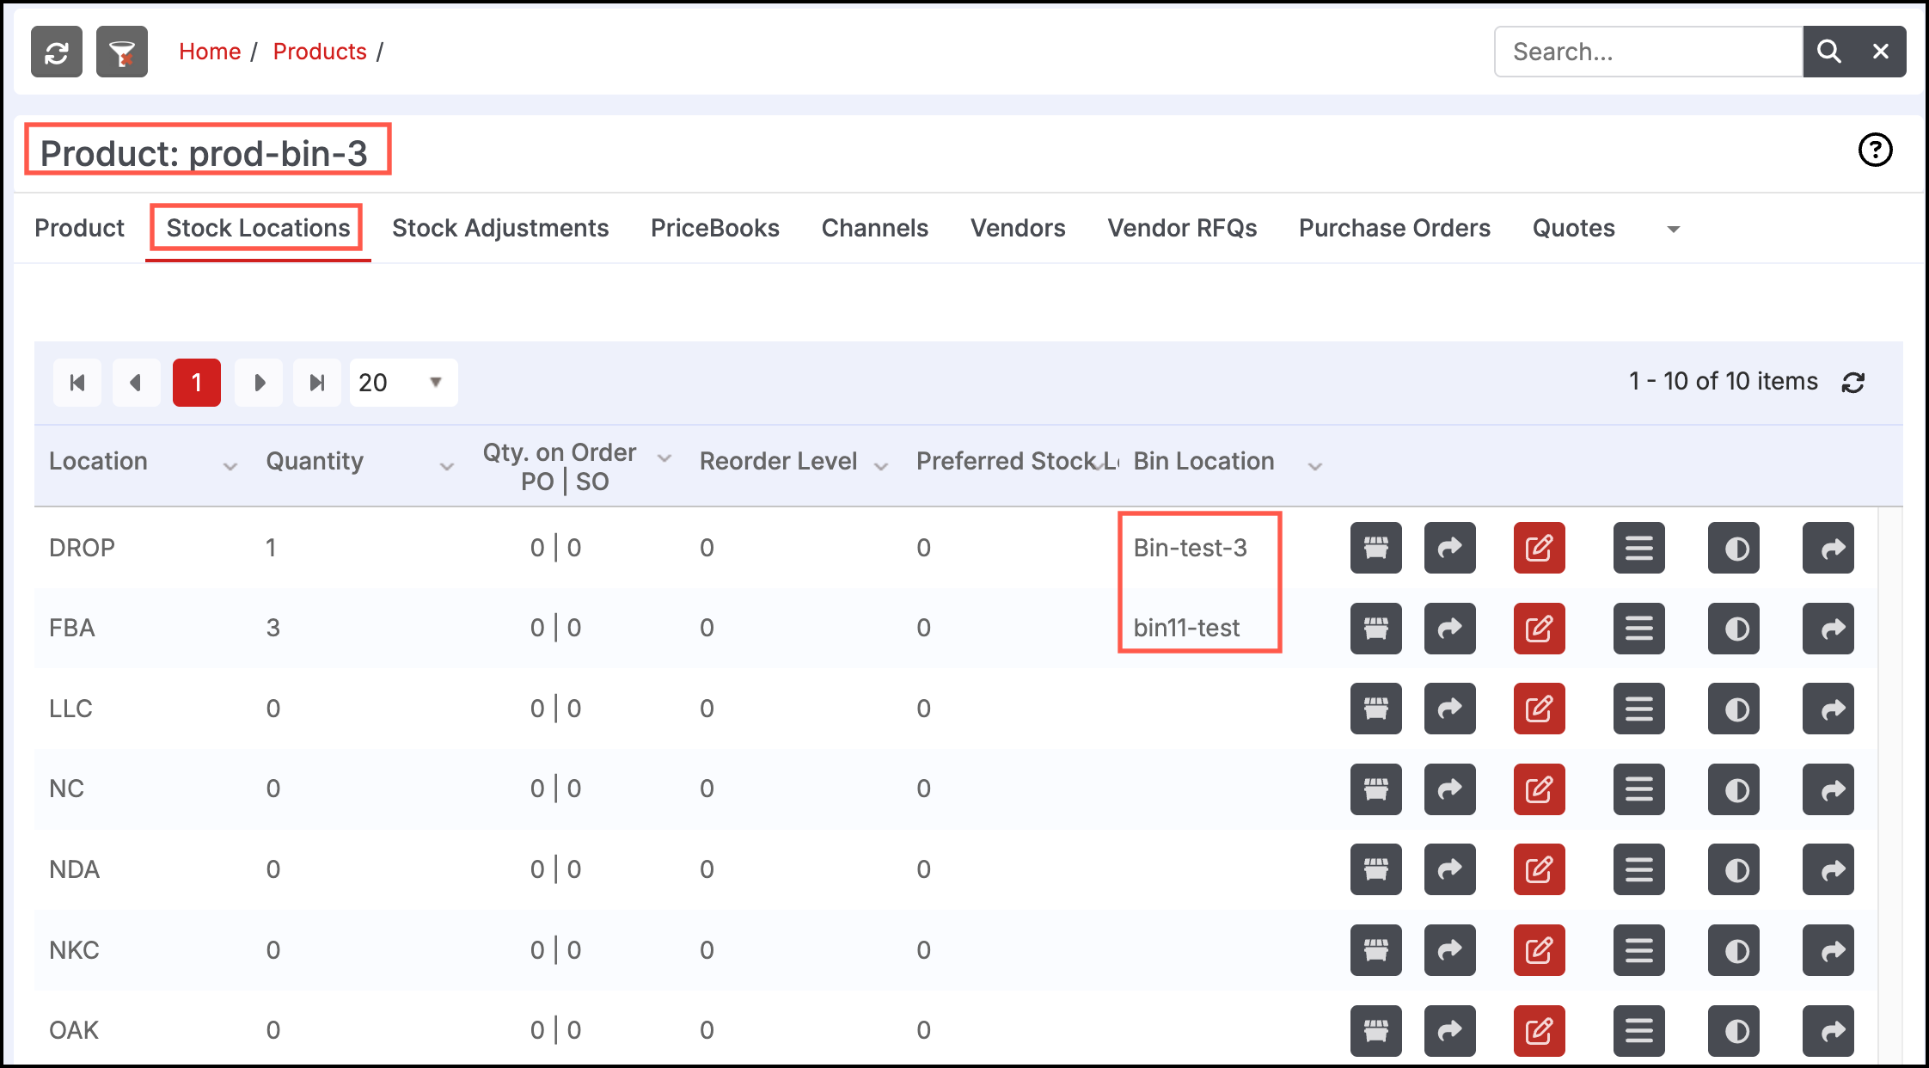Clear the search with the X button
This screenshot has height=1068, width=1929.
[1881, 52]
